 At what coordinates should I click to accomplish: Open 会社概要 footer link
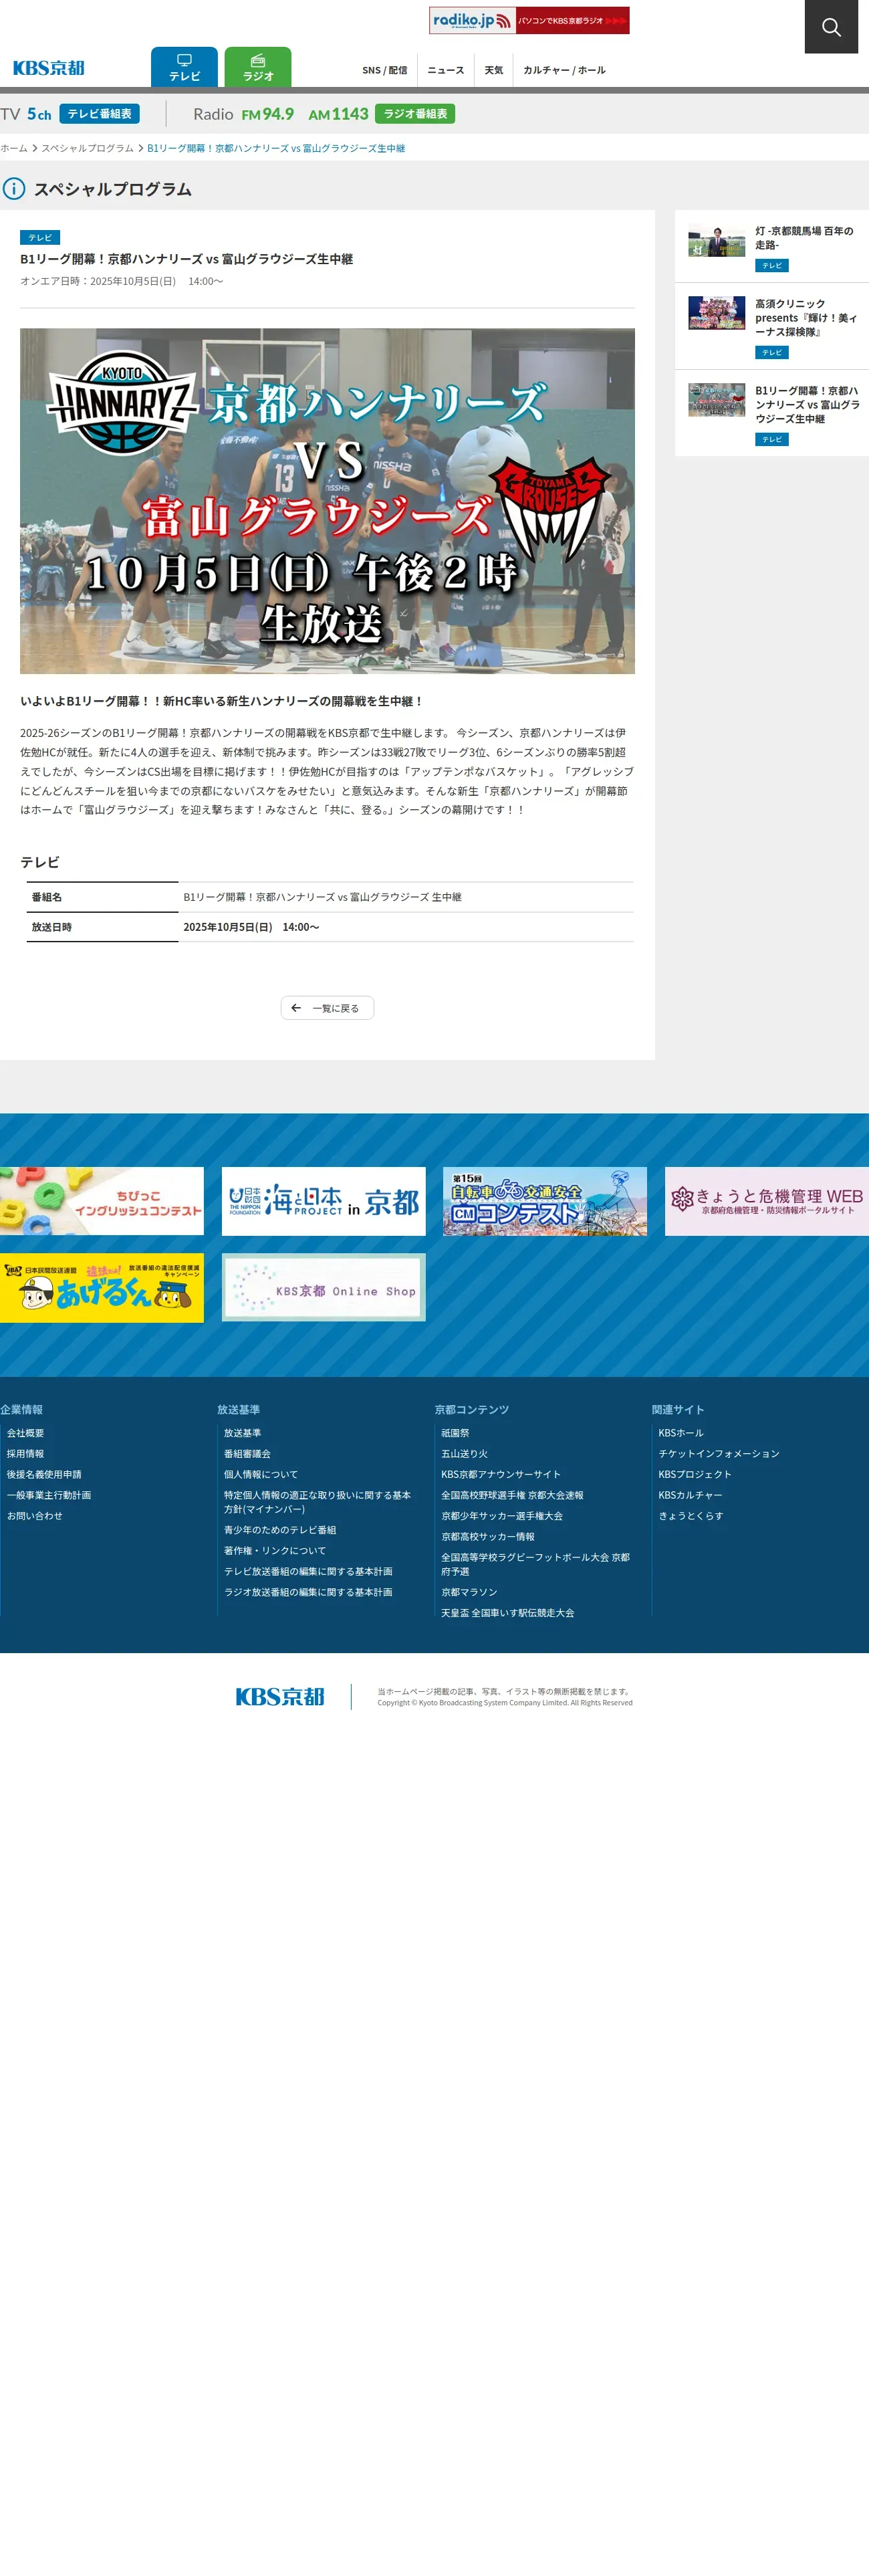click(x=25, y=1433)
